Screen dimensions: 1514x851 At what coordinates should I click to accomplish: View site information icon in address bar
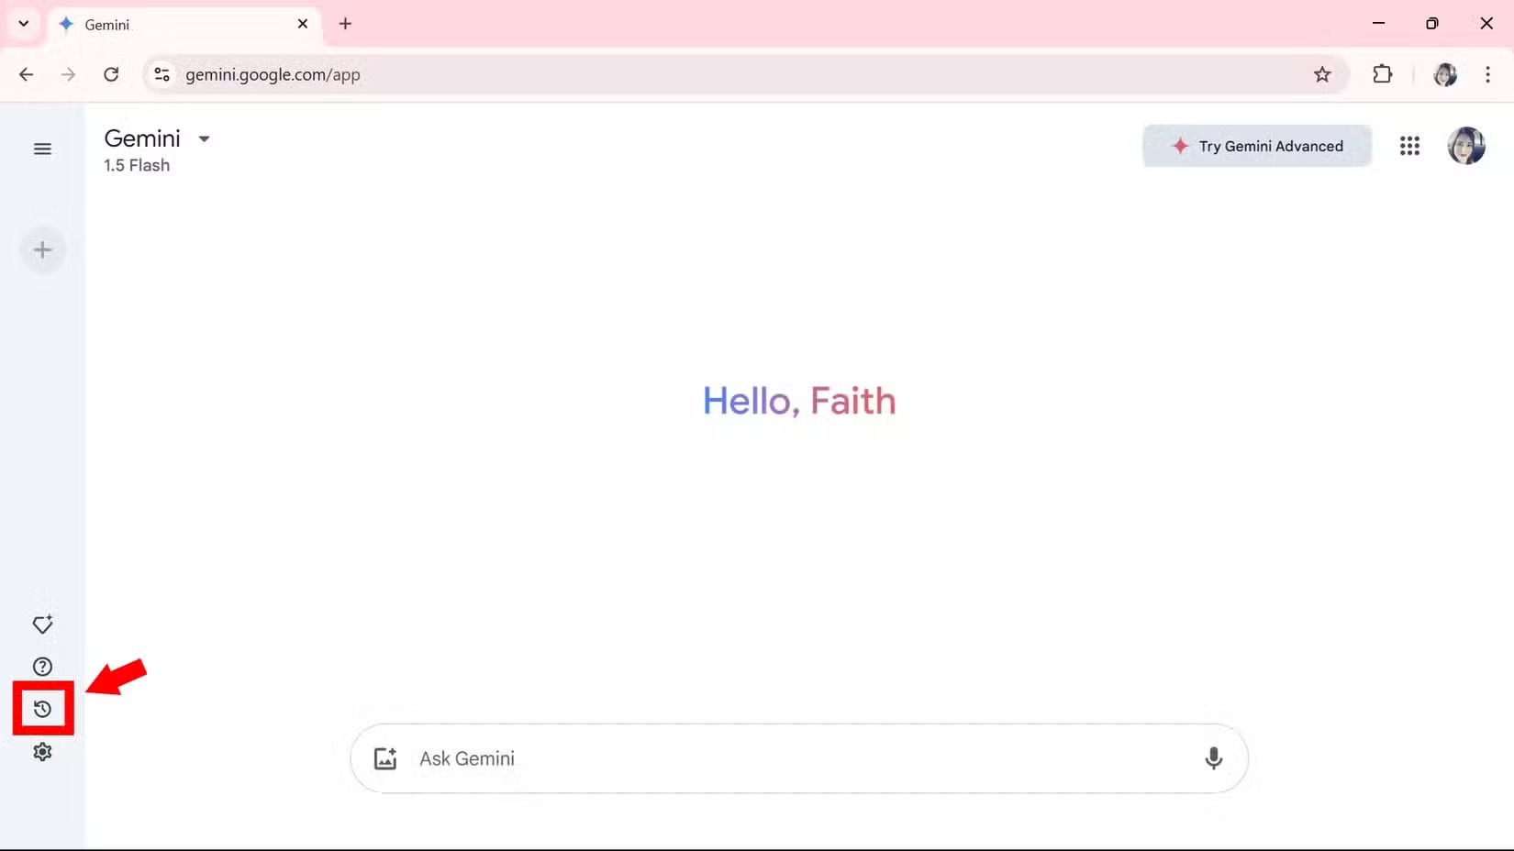(x=161, y=74)
